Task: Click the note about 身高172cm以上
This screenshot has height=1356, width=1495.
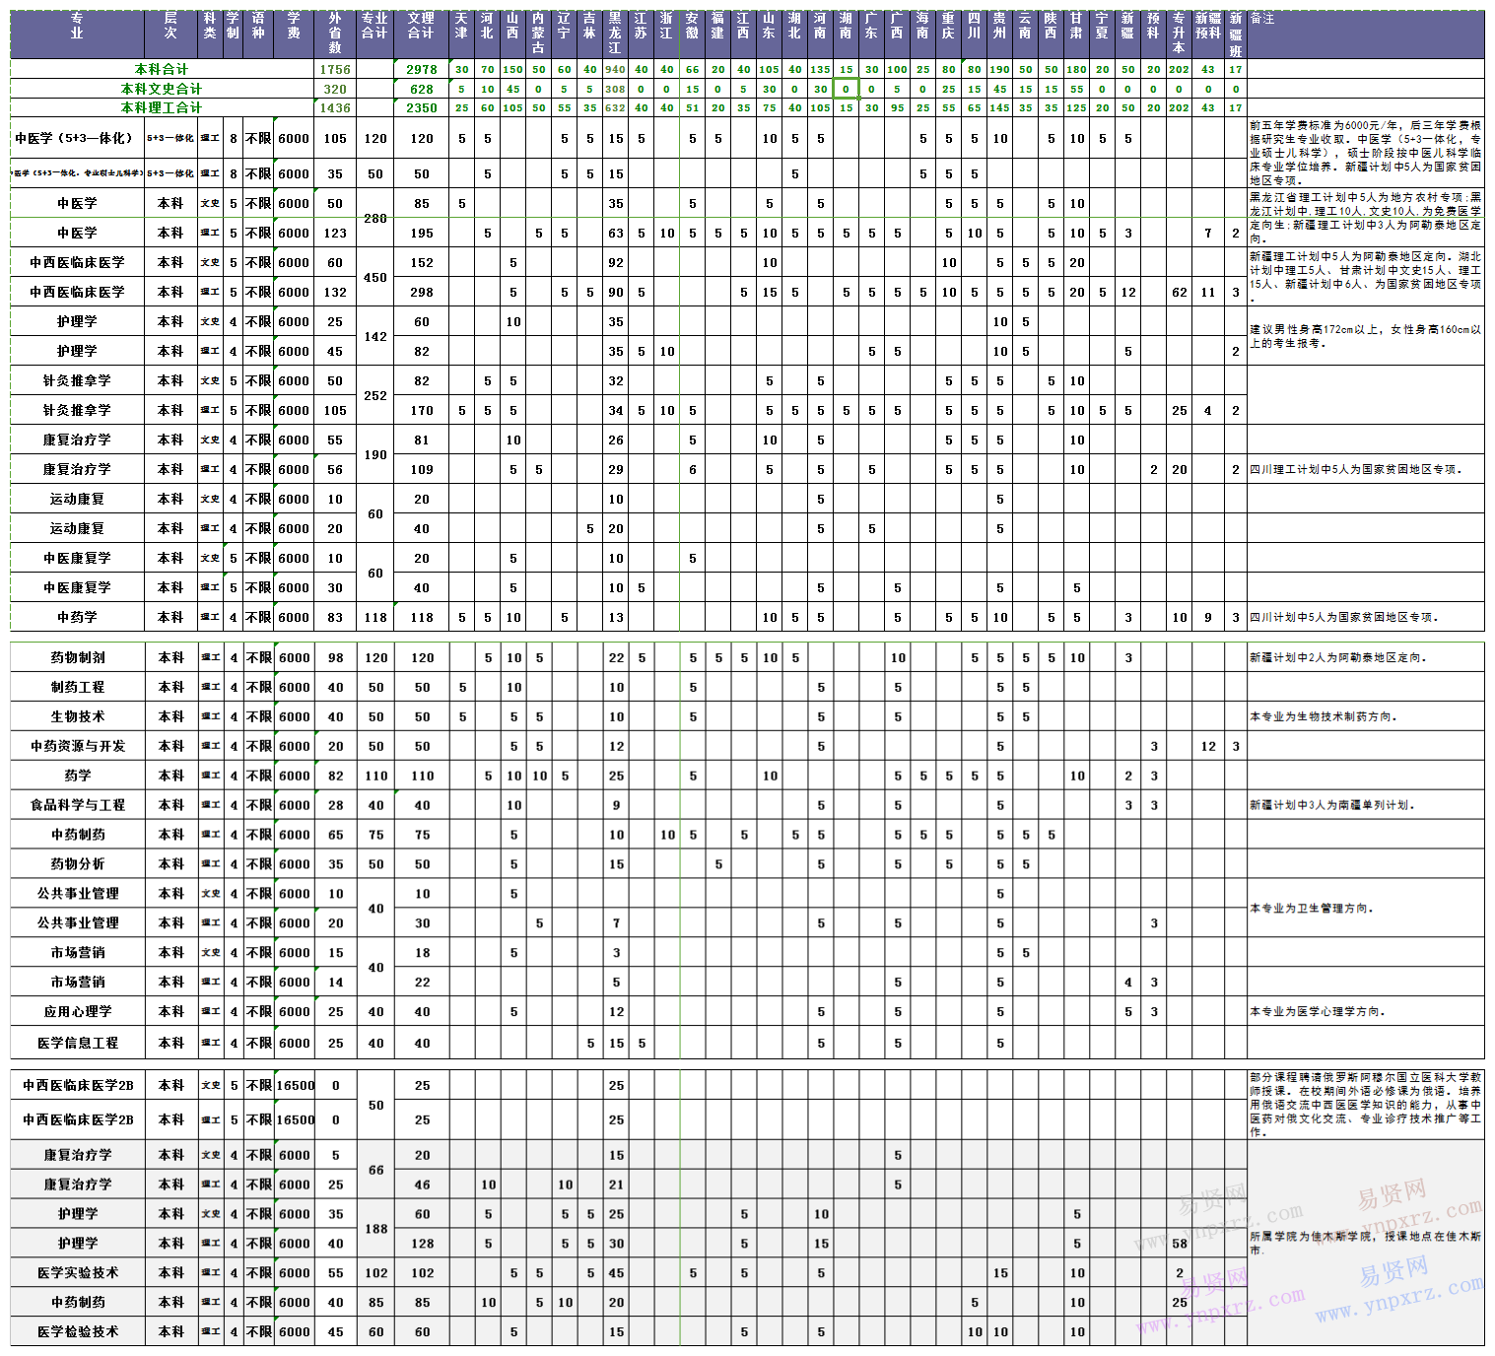Action: [x=1365, y=336]
